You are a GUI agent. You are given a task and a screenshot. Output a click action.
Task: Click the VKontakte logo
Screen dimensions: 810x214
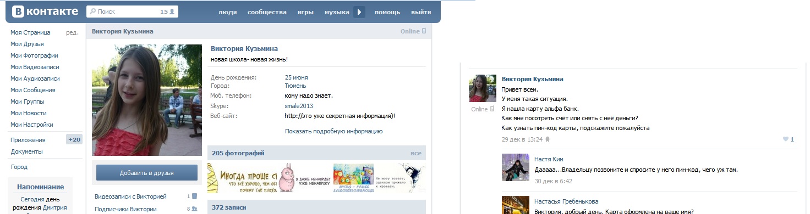tap(45, 12)
